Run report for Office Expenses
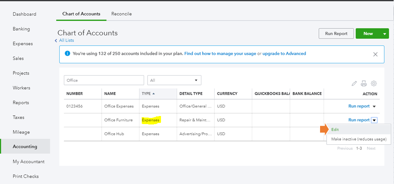The height and width of the screenshot is (184, 394). (359, 106)
